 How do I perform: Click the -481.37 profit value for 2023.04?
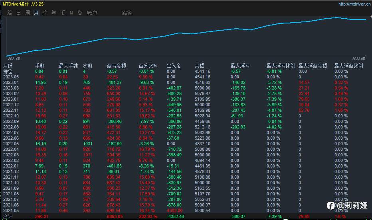114,82
